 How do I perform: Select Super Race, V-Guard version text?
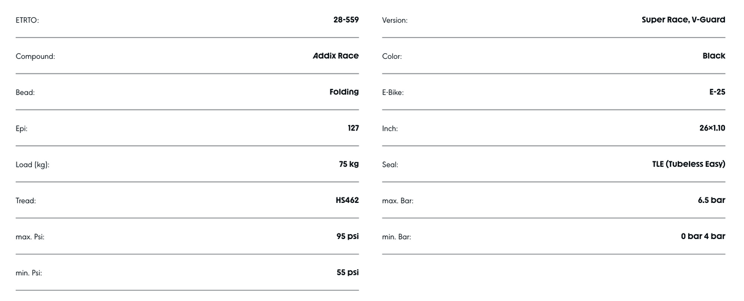[683, 20]
